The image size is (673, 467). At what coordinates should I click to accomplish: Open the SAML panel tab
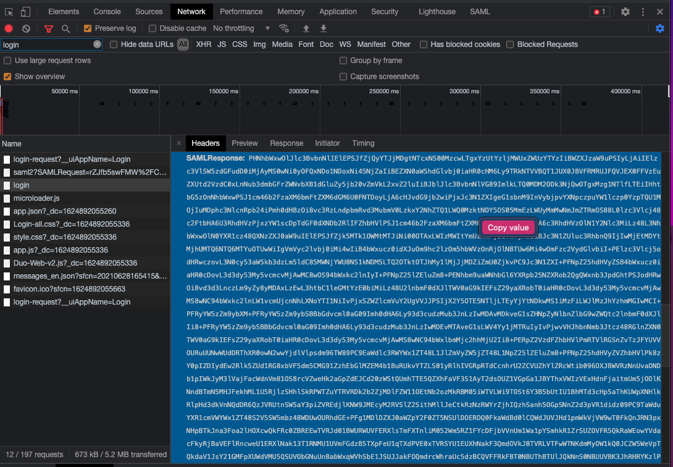[480, 11]
